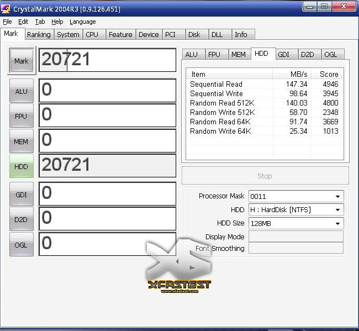Click the total Mark score field
Viewport: 359px width, 331px height.
(x=108, y=60)
